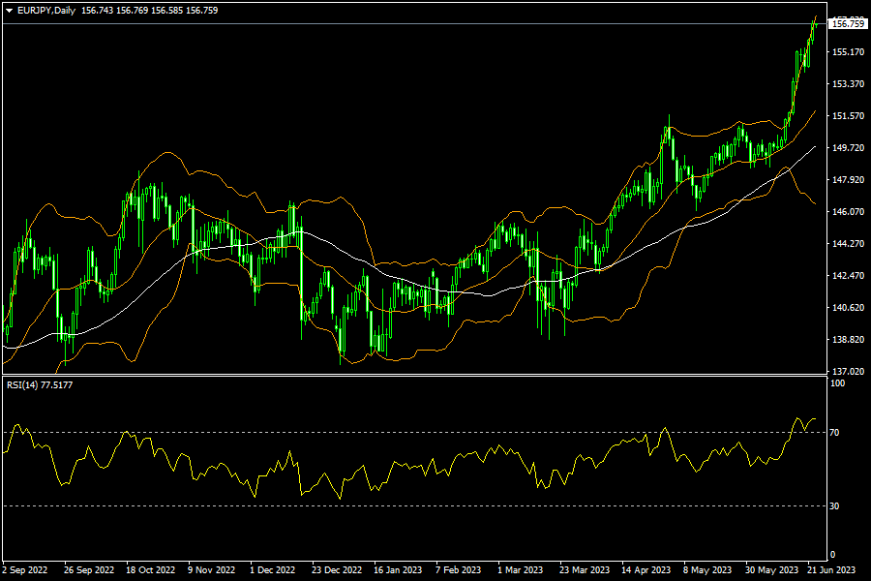This screenshot has width=871, height=581.
Task: Click the 147.920 price axis label
Action: tap(848, 179)
